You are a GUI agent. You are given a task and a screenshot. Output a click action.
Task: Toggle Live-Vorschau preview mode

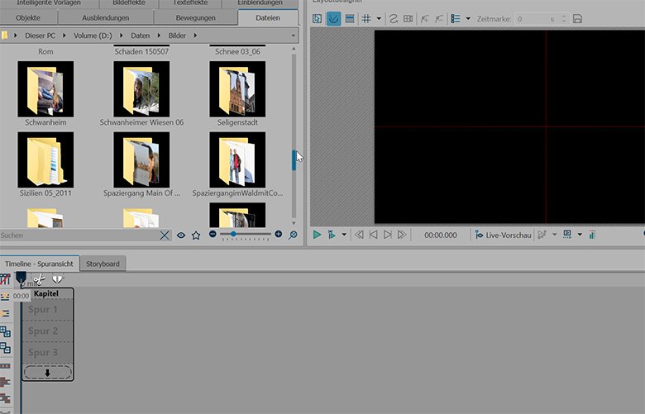click(503, 236)
